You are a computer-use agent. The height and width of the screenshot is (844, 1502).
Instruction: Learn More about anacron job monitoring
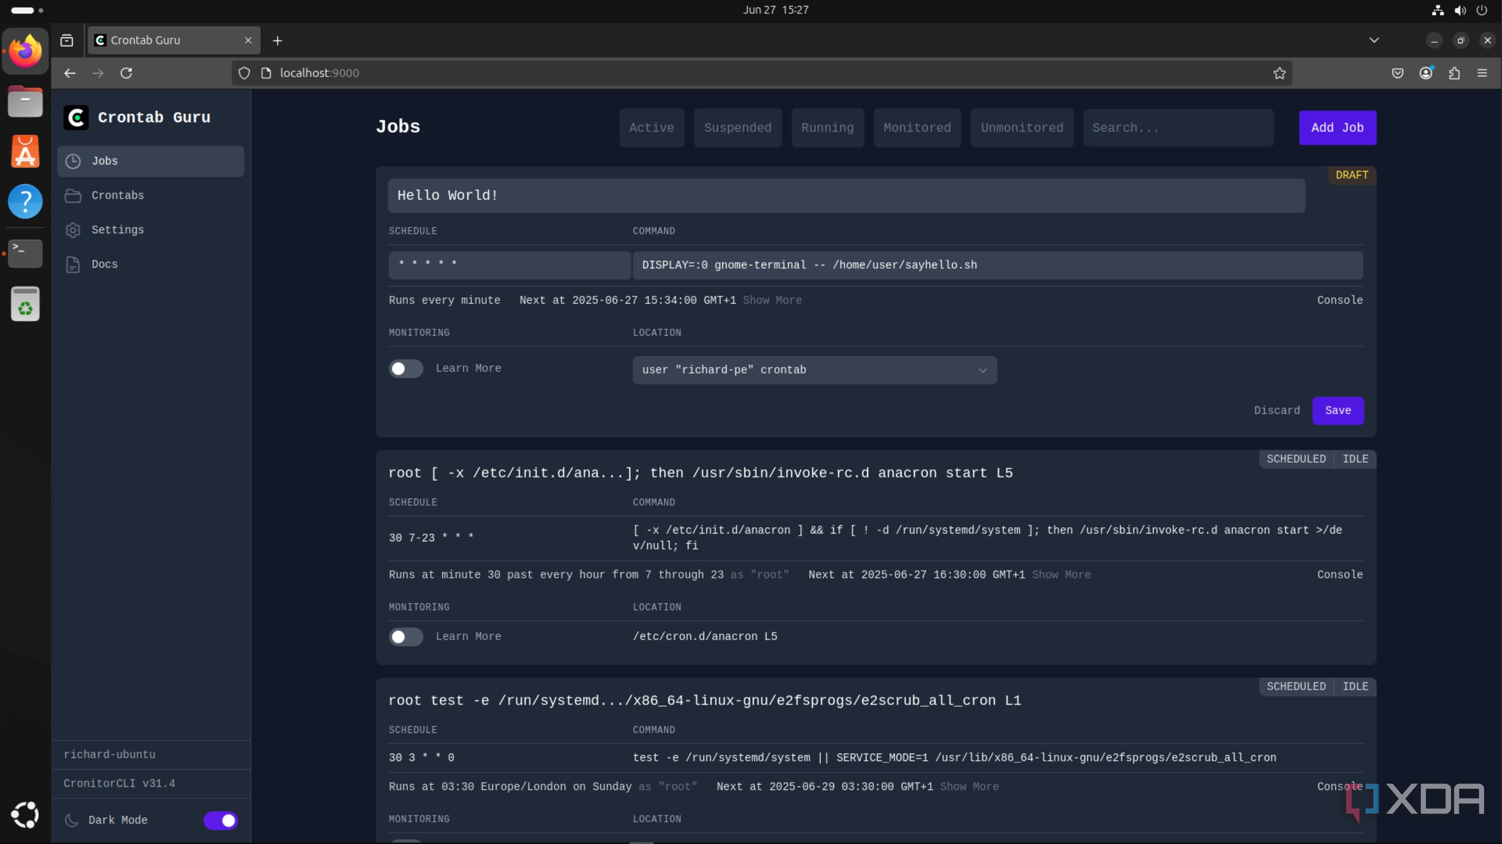pyautogui.click(x=468, y=637)
